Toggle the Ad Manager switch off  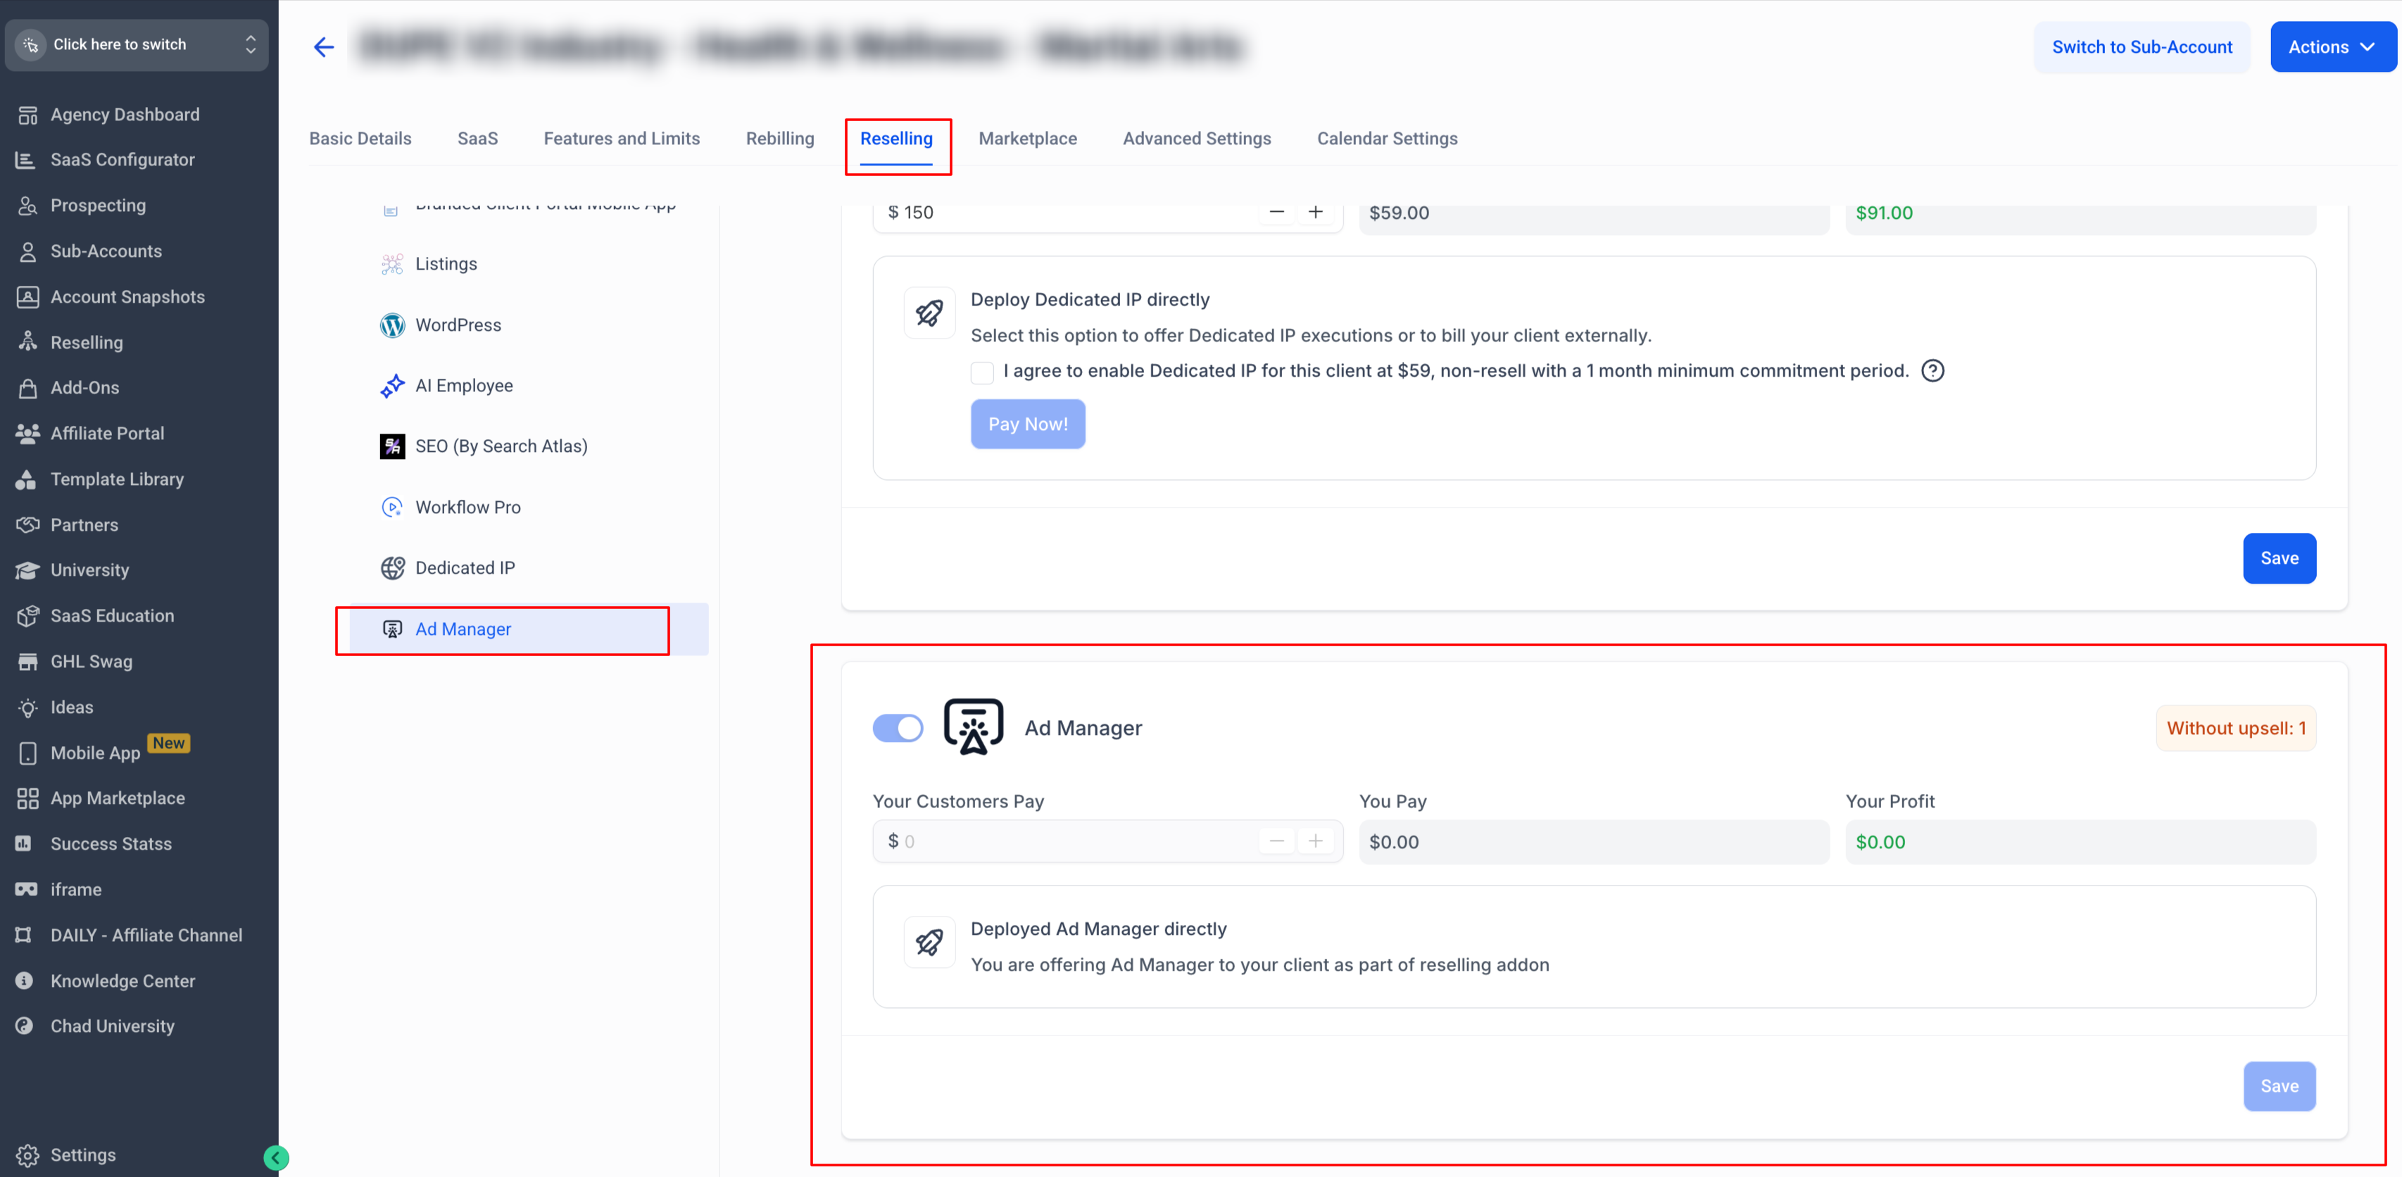(x=897, y=727)
